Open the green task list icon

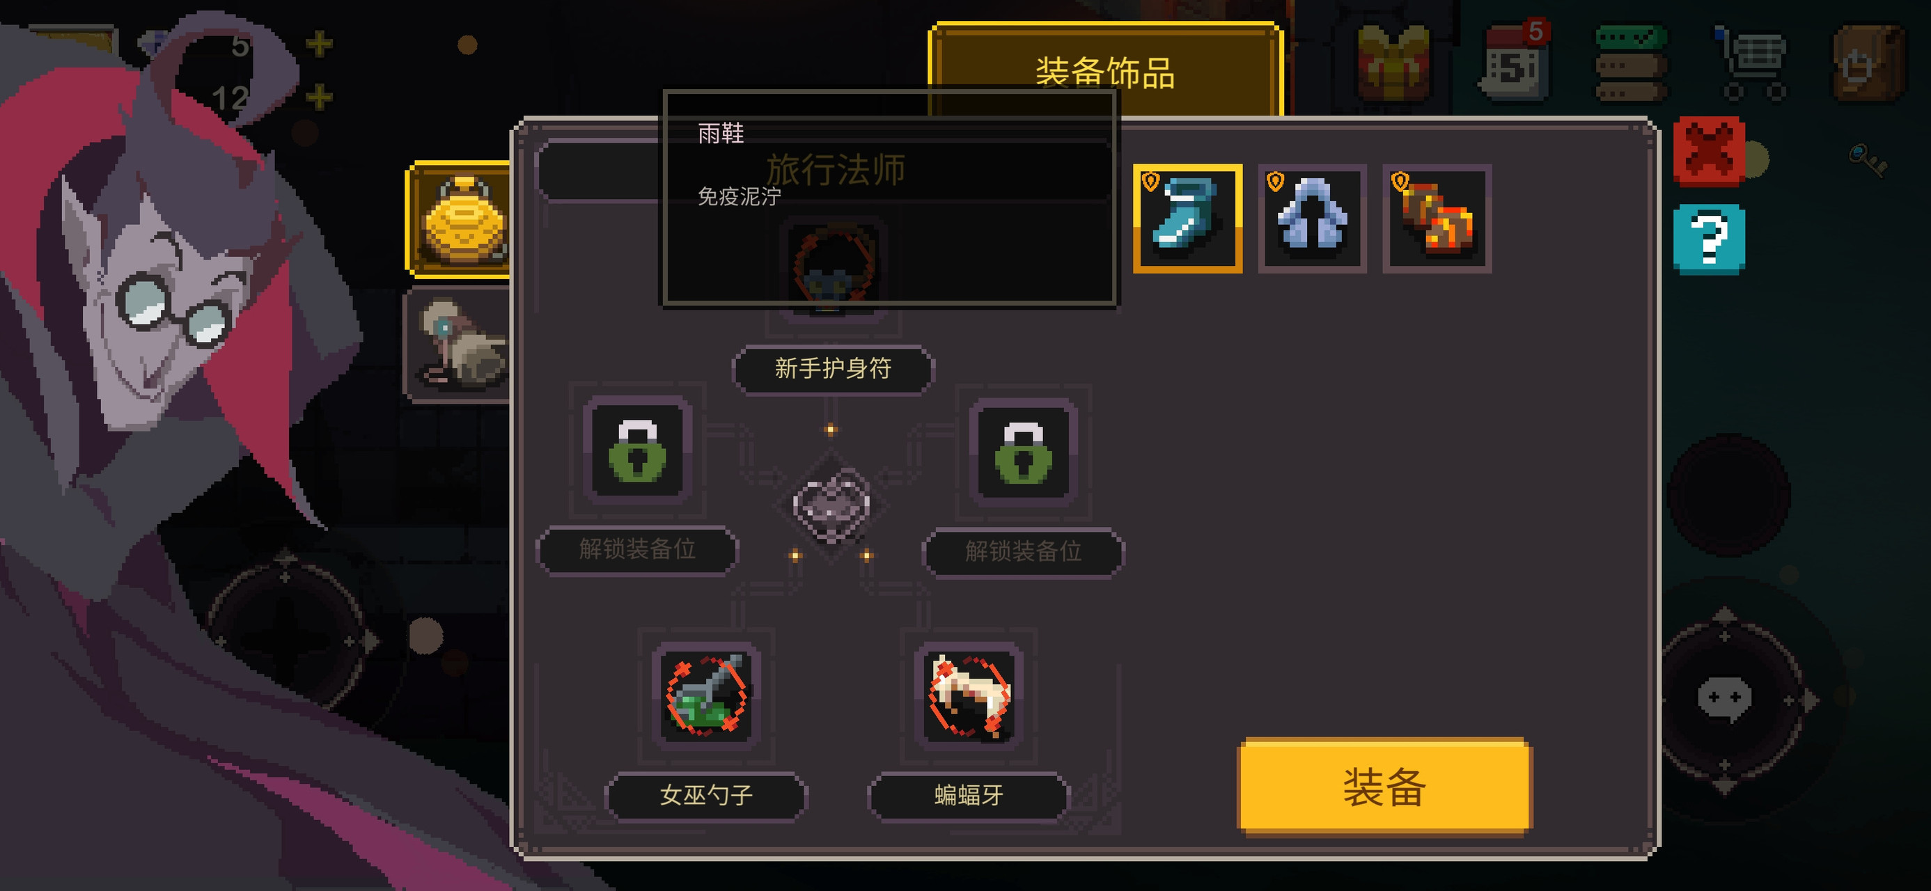(x=1632, y=63)
